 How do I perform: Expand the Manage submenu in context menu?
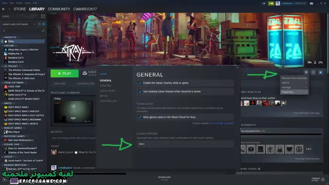point(294,87)
